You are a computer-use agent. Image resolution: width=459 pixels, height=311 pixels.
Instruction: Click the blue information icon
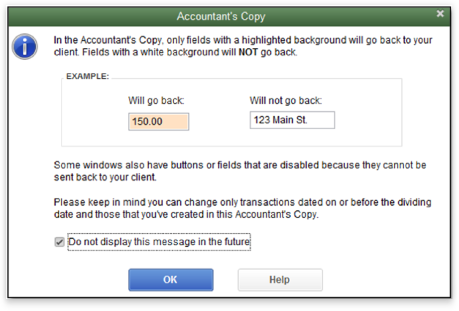[x=24, y=47]
